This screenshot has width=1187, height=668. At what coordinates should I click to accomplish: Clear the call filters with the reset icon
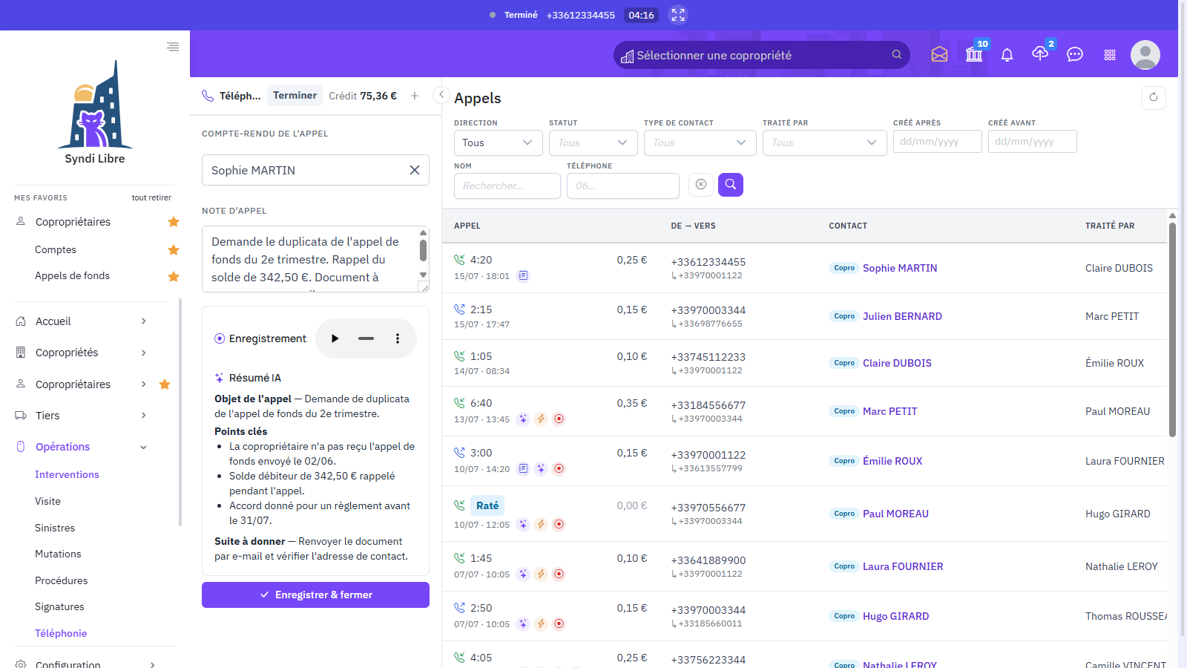(701, 185)
